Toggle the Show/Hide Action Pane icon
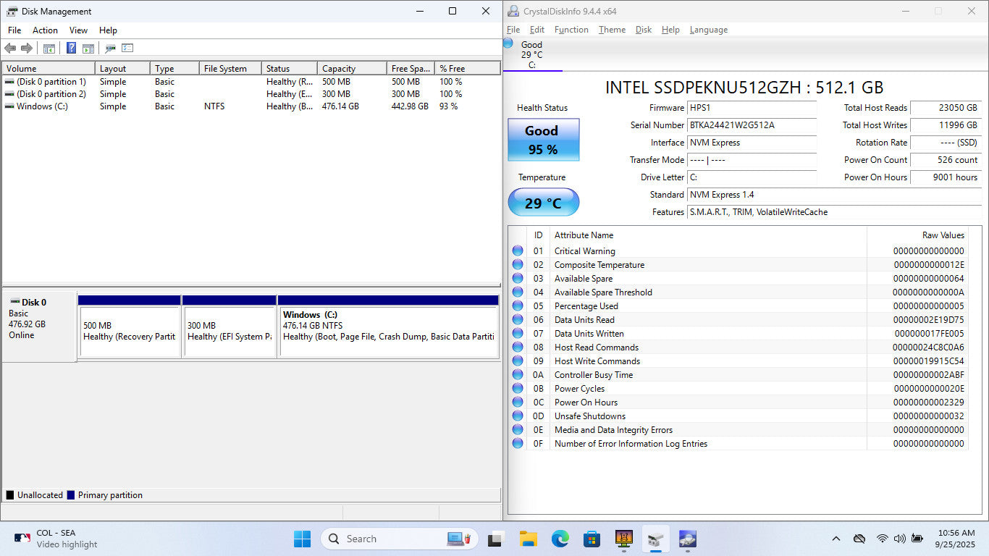Screen dimensions: 989x556 click(88, 49)
